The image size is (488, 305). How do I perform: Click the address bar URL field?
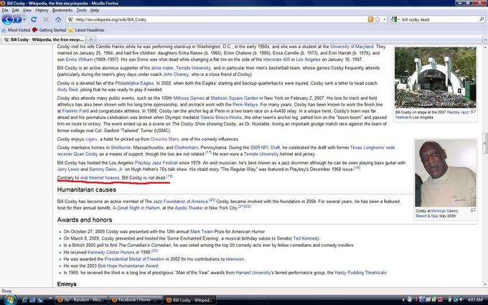click(x=218, y=19)
